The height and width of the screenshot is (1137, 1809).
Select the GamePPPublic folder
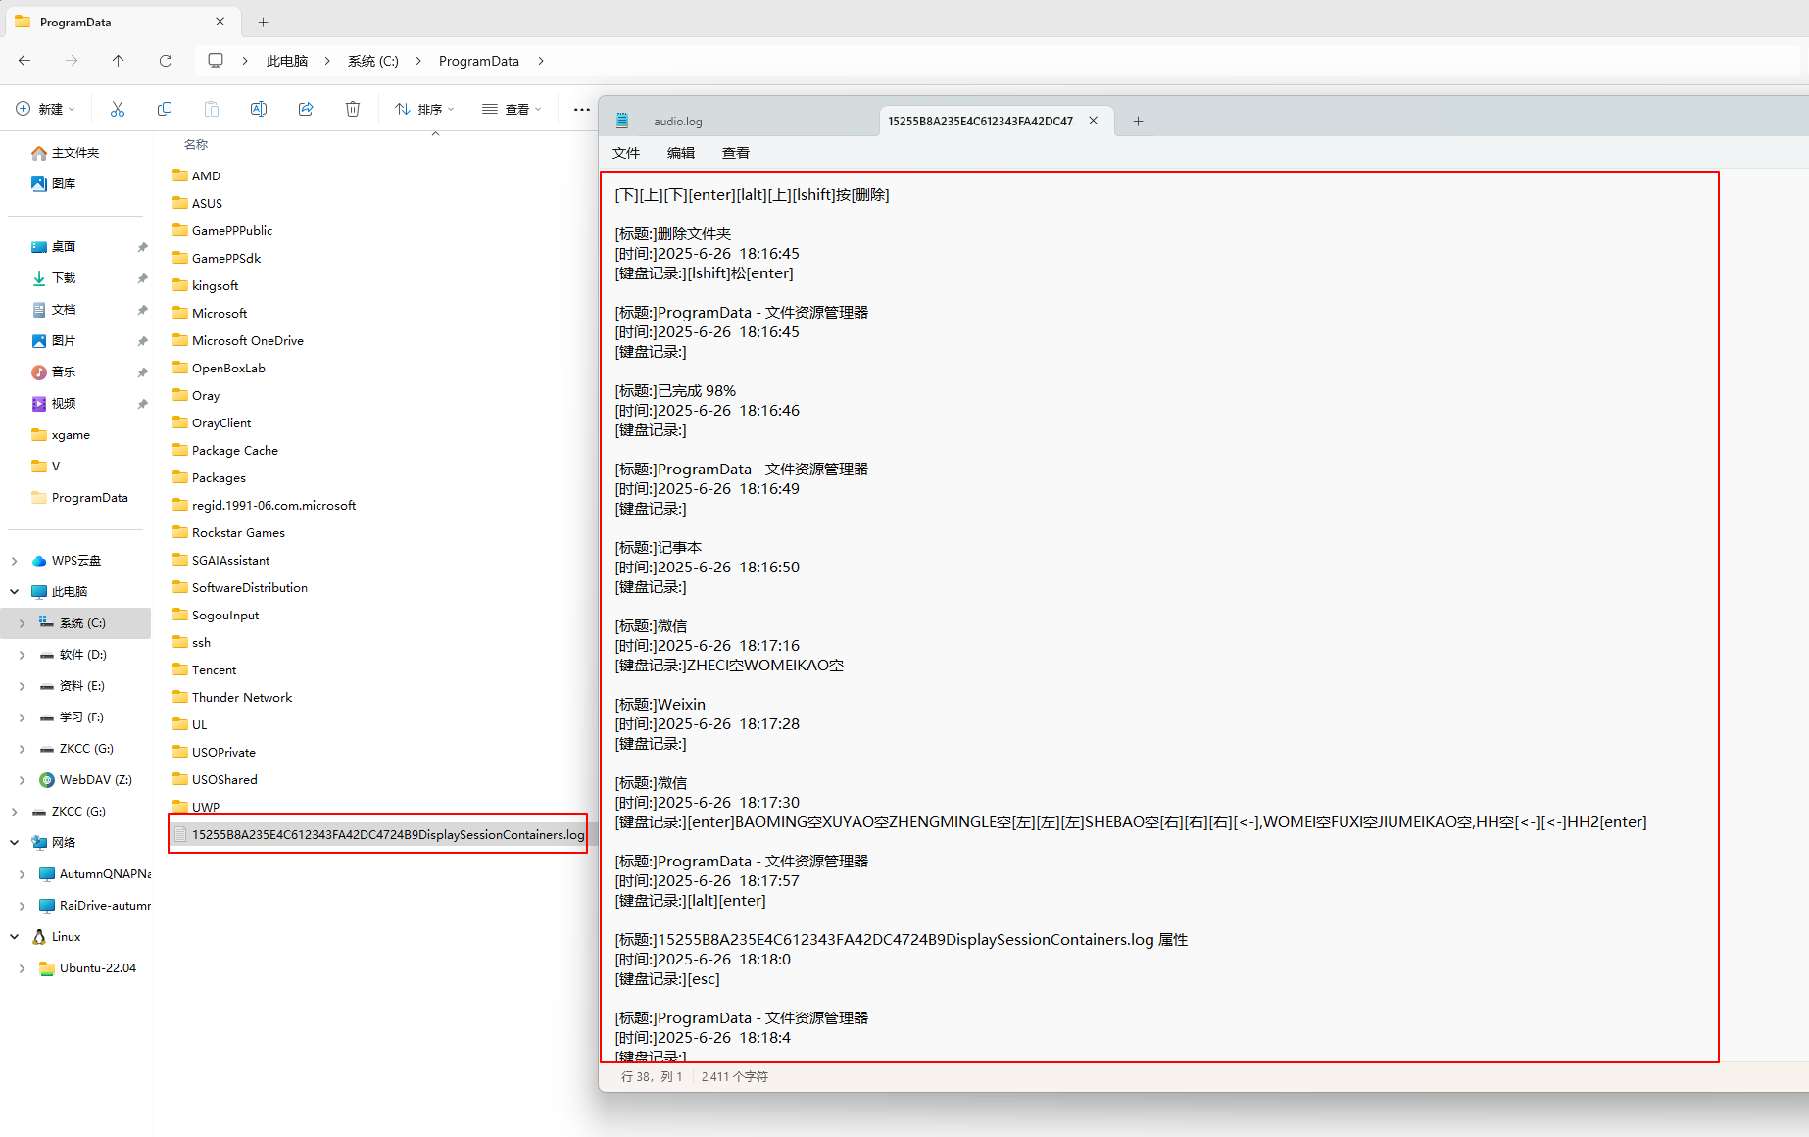click(x=222, y=231)
